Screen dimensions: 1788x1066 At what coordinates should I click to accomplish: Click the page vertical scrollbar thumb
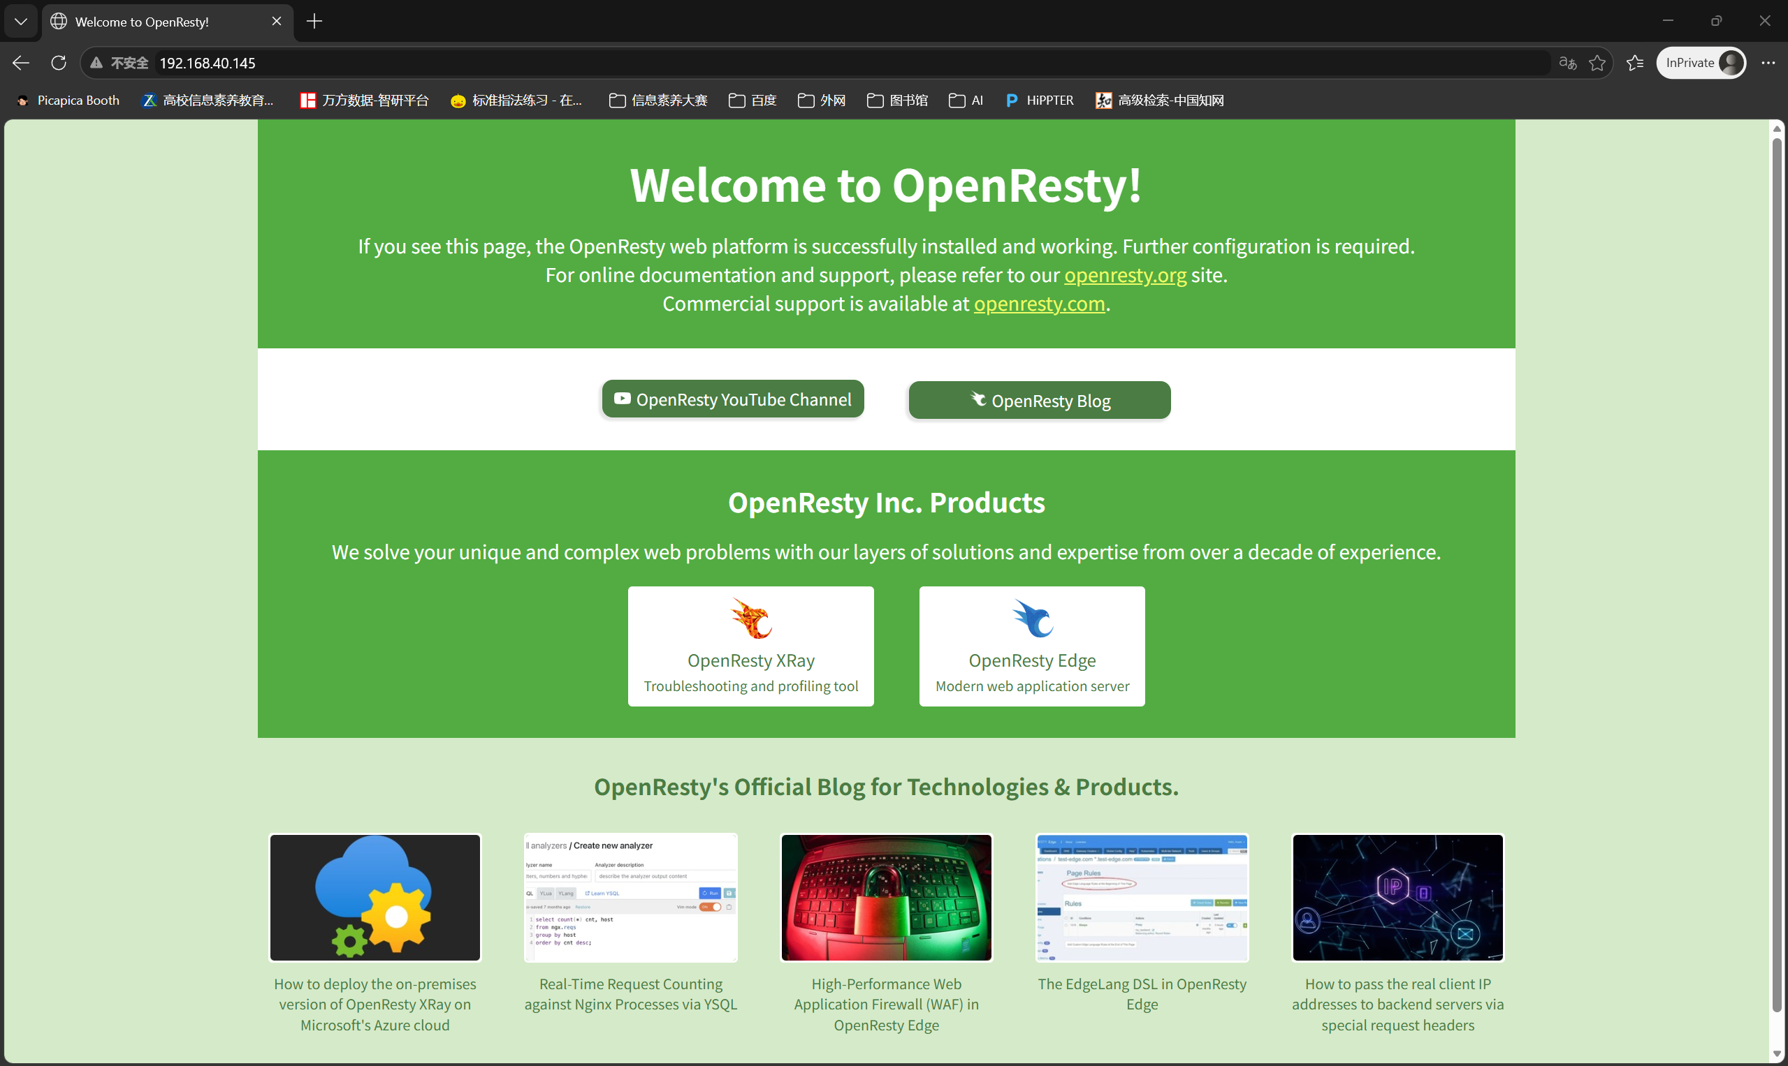[x=1777, y=575]
